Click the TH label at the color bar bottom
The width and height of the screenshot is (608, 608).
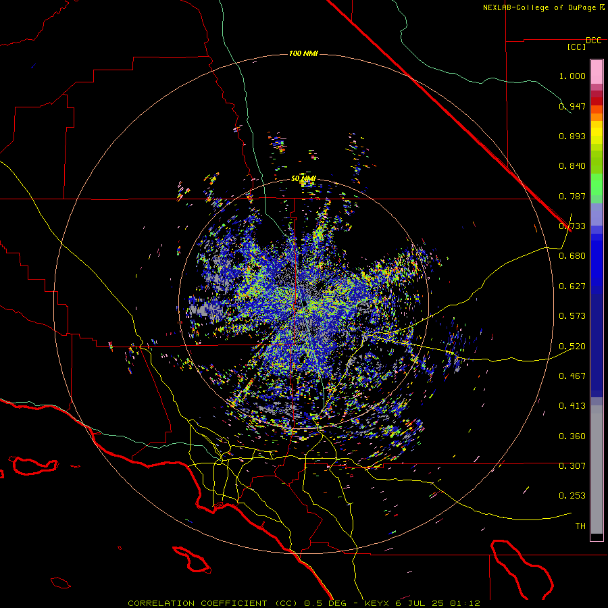pyautogui.click(x=580, y=526)
